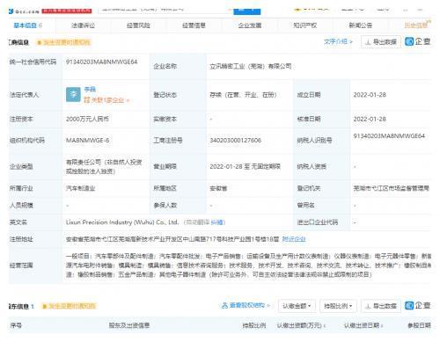Click the 企业类型 field label link

[x=21, y=166]
